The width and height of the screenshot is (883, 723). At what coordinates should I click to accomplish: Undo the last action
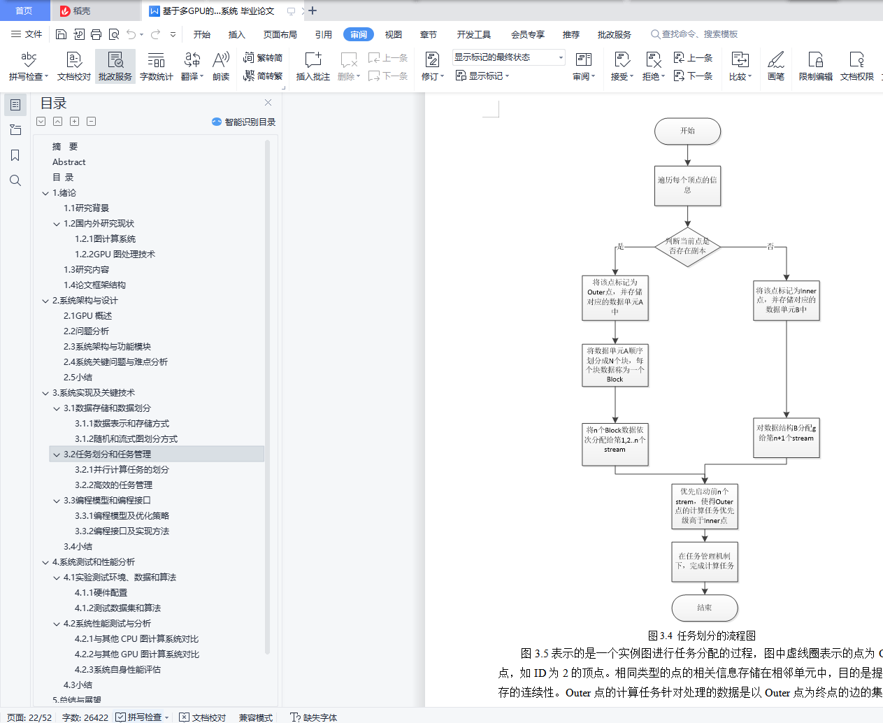(x=131, y=34)
